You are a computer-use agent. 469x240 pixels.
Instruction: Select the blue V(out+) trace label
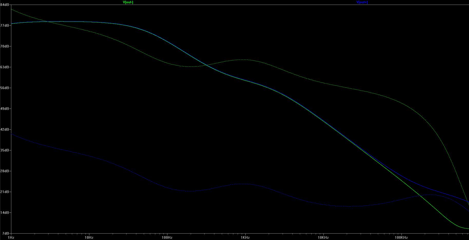point(362,2)
